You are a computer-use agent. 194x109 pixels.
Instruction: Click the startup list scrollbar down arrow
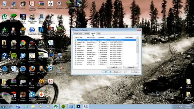tap(137, 64)
